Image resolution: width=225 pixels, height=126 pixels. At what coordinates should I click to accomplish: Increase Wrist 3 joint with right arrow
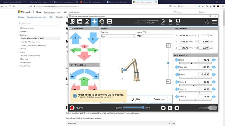(214, 97)
